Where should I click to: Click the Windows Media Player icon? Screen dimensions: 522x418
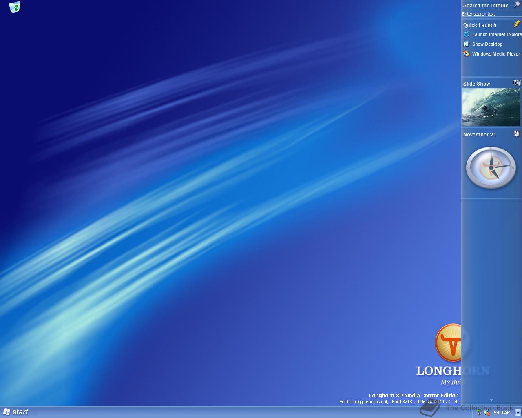tap(467, 54)
